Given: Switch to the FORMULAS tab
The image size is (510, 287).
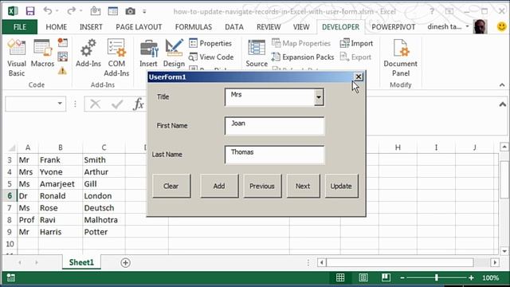Looking at the screenshot, I should (x=194, y=27).
